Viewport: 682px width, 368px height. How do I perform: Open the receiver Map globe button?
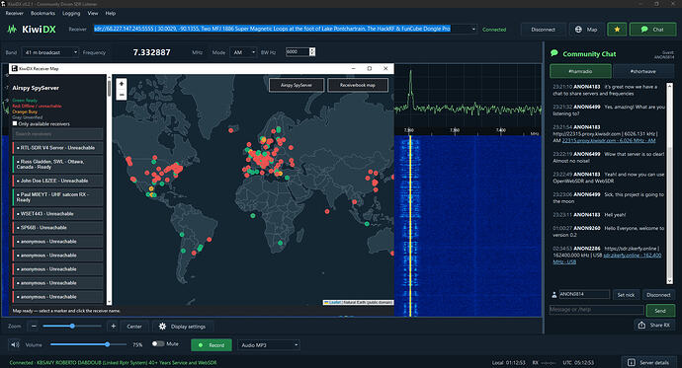(x=586, y=30)
